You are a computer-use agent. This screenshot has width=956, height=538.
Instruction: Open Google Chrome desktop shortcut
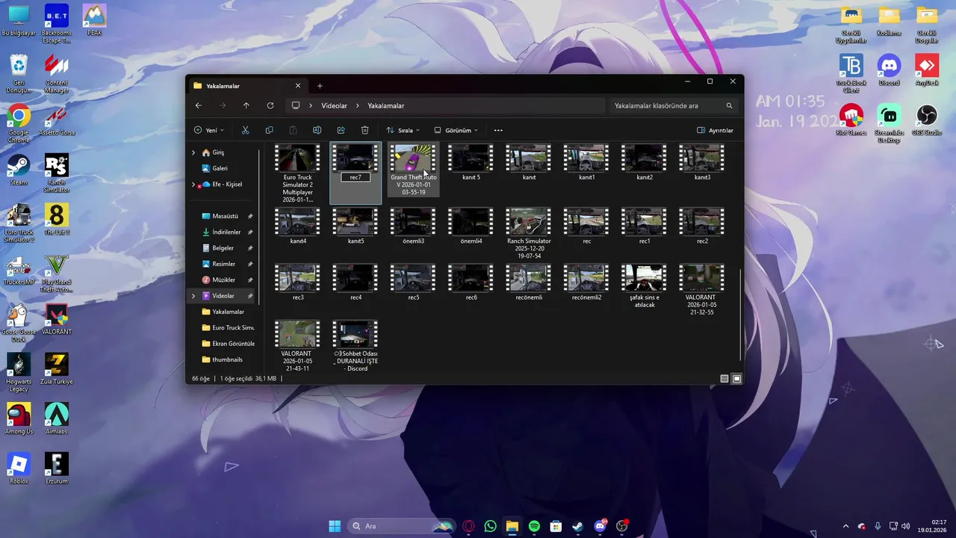(x=19, y=124)
